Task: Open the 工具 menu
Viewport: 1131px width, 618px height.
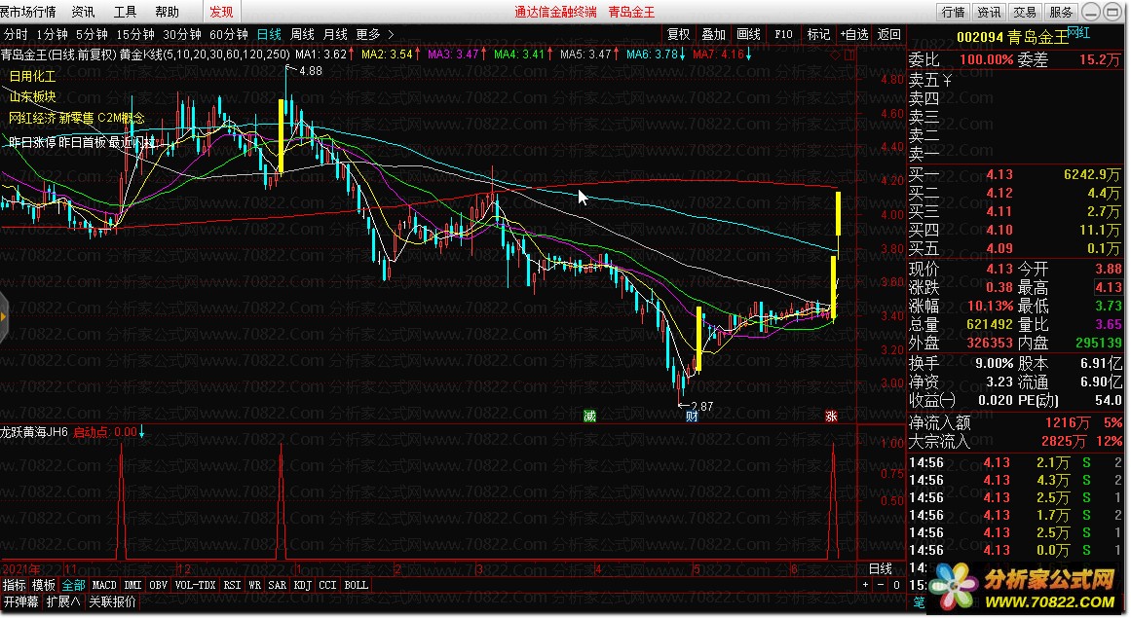Action: pos(125,12)
